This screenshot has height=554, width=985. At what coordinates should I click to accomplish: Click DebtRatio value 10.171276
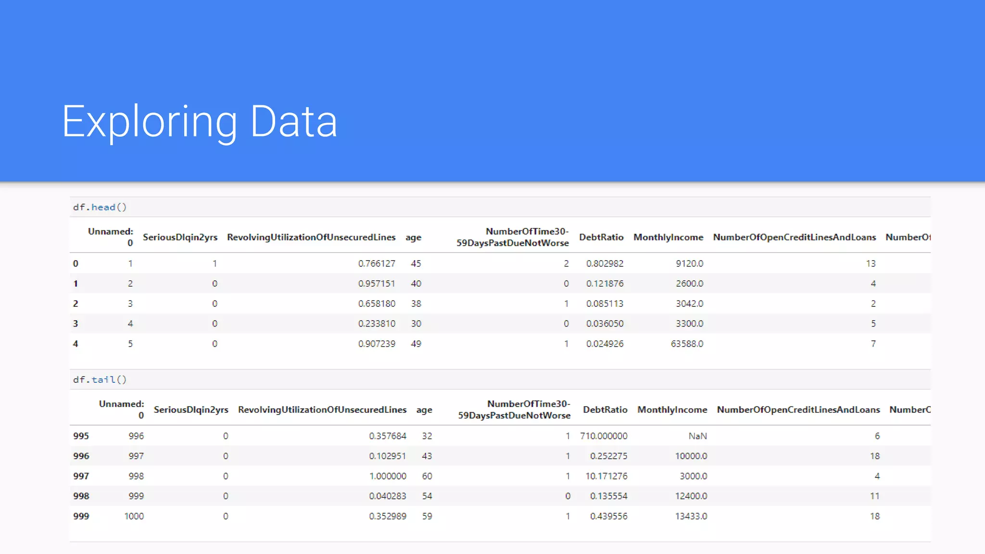click(x=606, y=476)
